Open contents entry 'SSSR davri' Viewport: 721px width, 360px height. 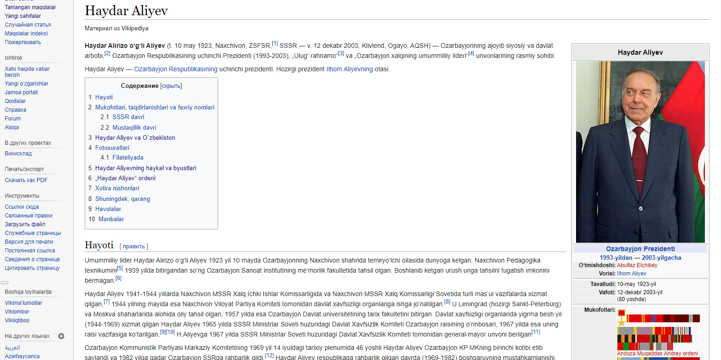click(128, 117)
